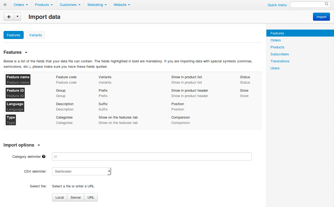Image resolution: width=334 pixels, height=207 pixels.
Task: Select Orders in the right sidebar
Action: point(276,40)
